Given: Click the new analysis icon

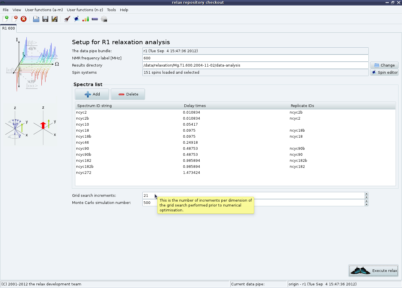Looking at the screenshot, I should [x=5, y=19].
